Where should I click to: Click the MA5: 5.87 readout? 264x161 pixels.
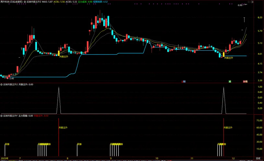click(47, 2)
